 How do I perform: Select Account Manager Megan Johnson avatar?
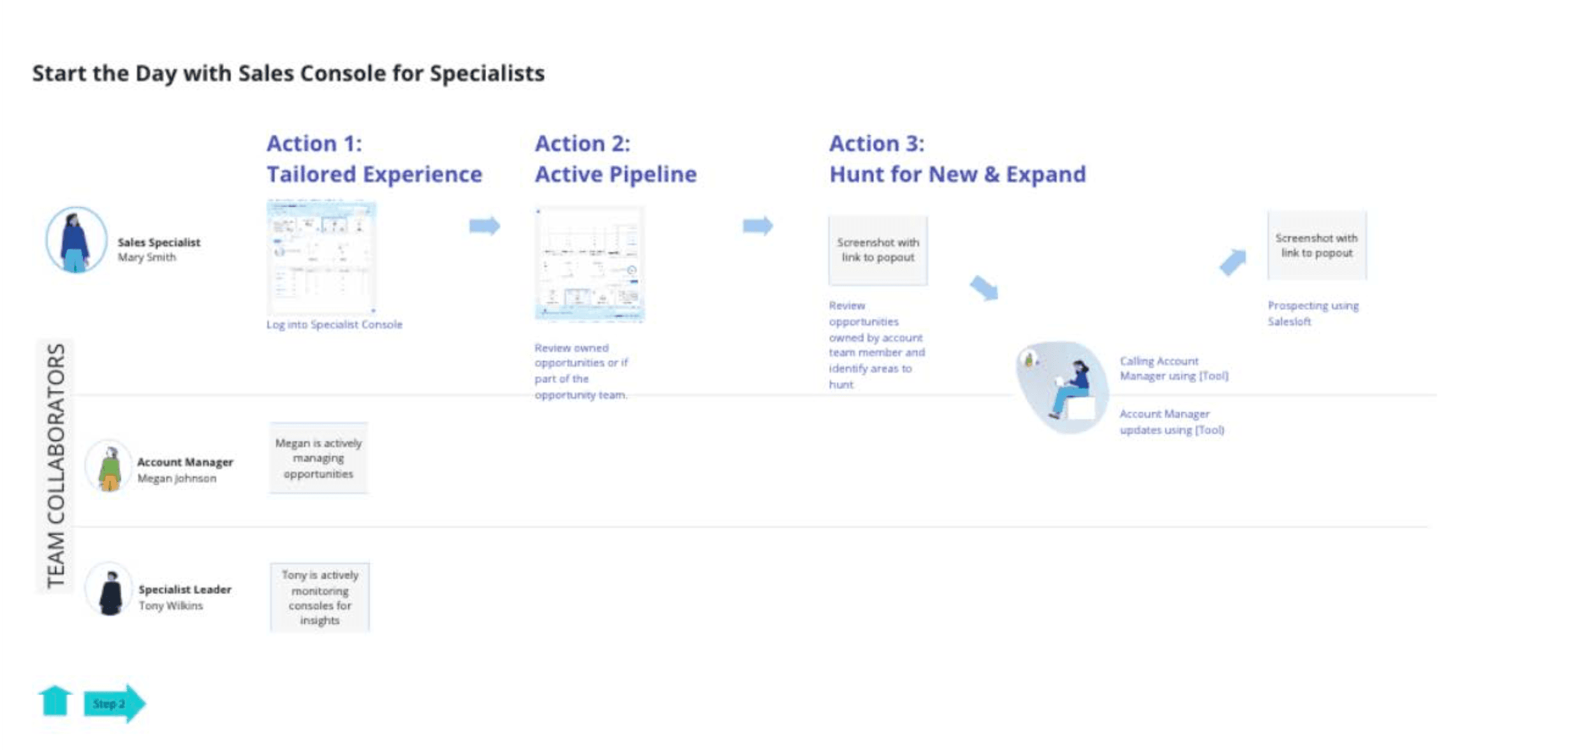coord(110,466)
